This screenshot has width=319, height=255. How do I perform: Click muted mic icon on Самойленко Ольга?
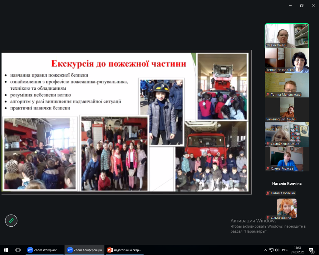point(268,144)
